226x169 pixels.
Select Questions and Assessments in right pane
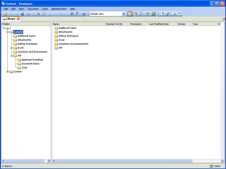point(73,44)
